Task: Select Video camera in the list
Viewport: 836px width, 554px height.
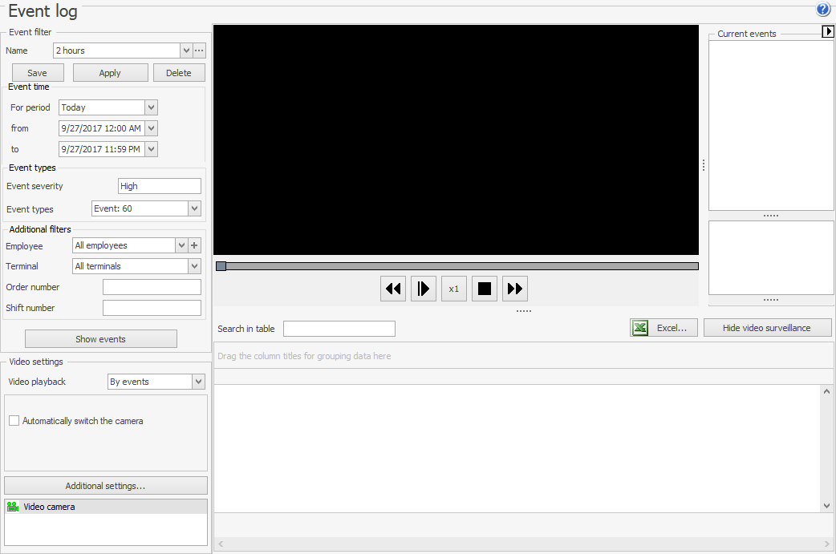Action: click(49, 507)
